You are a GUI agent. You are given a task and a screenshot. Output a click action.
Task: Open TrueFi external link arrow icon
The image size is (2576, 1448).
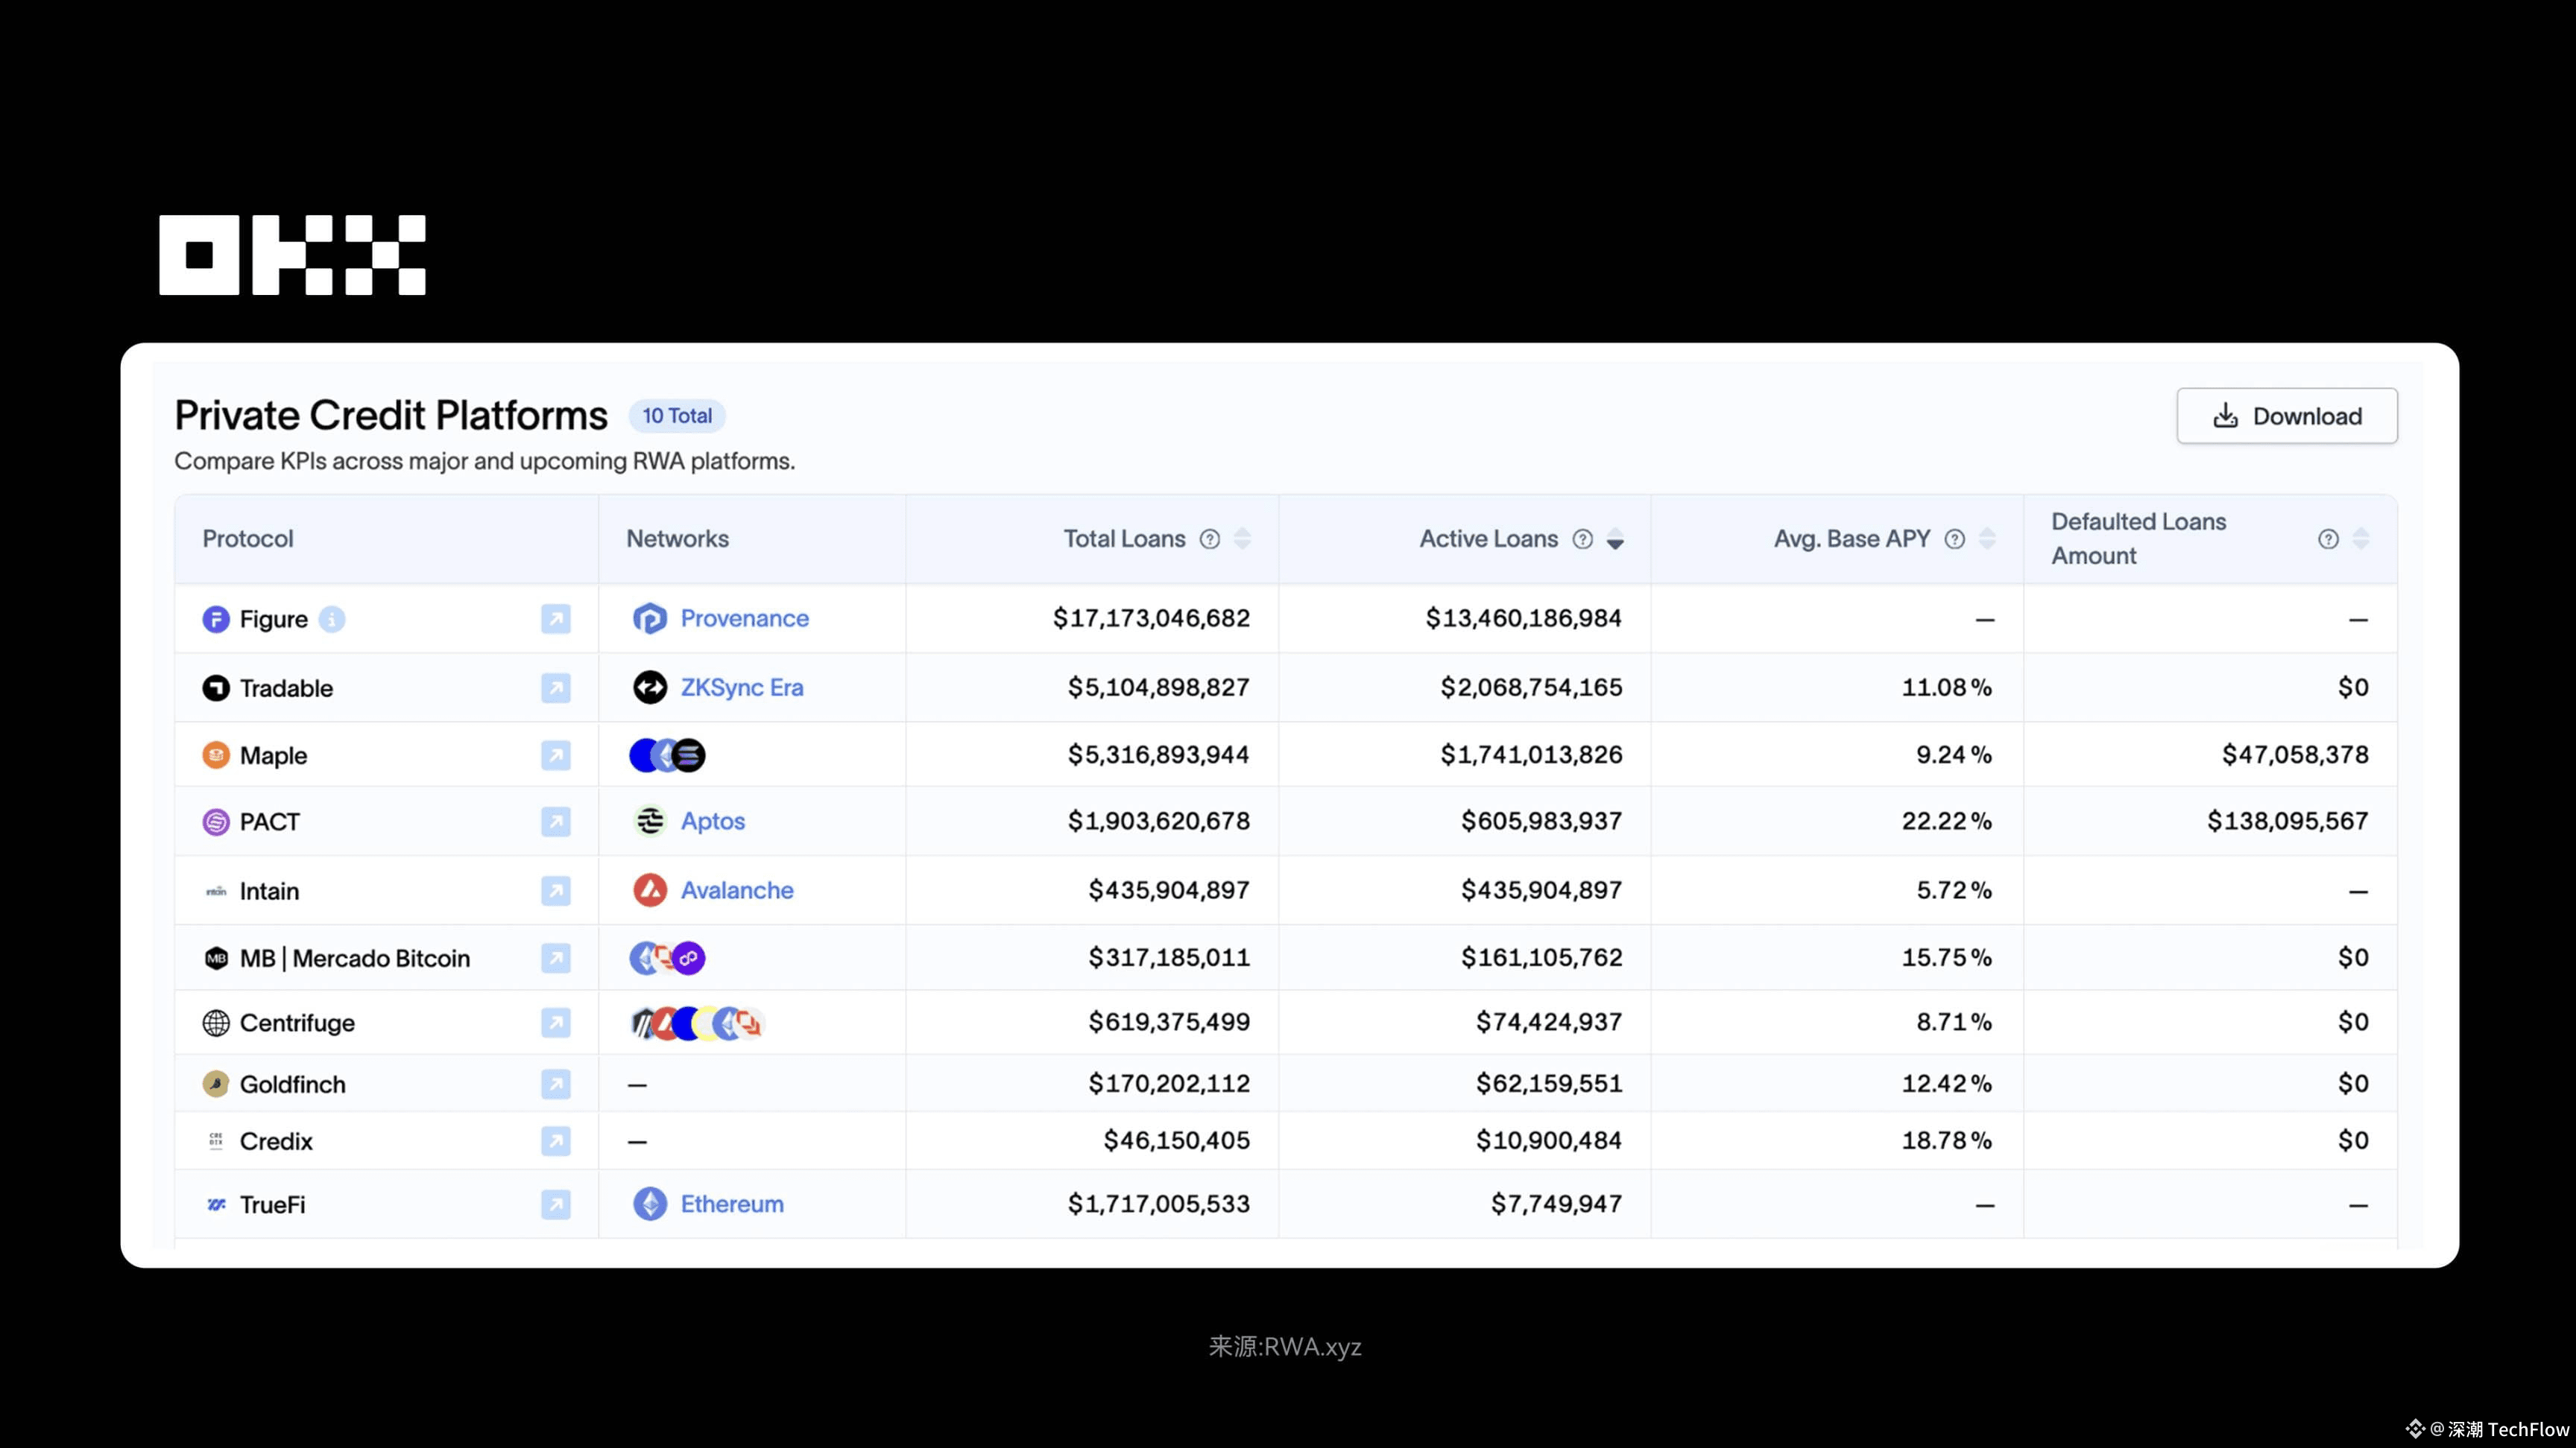(x=555, y=1204)
